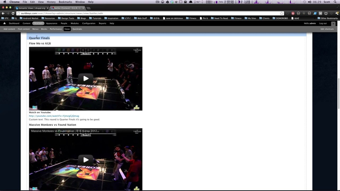Click the save on delicious bookmarklet
This screenshot has width=340, height=191.
pos(173,18)
